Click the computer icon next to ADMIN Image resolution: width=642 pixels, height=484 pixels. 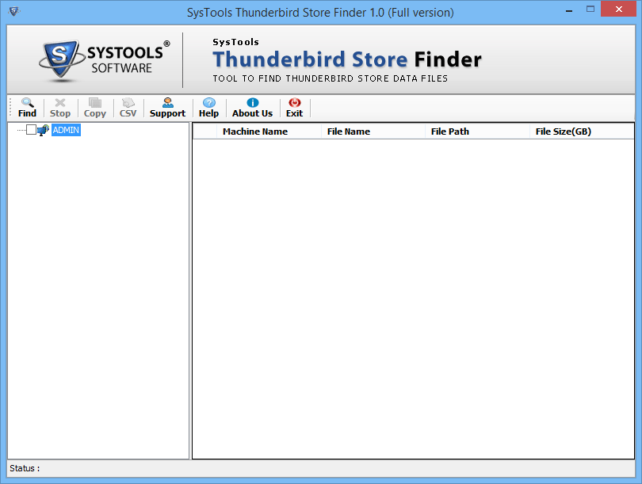click(43, 130)
